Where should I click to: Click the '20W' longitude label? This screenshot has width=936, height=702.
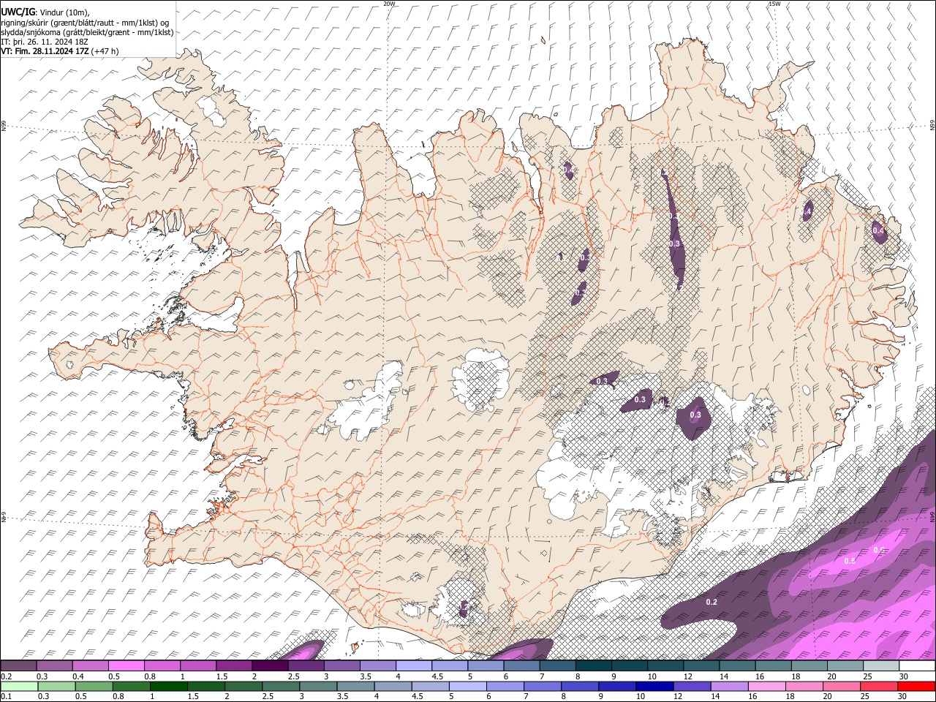[389, 4]
